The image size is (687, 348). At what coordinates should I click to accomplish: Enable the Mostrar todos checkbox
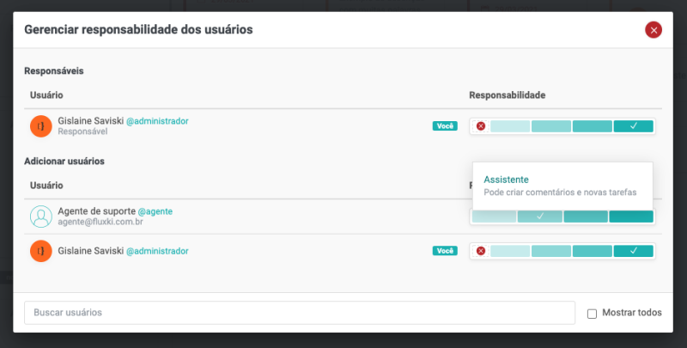[x=592, y=314]
